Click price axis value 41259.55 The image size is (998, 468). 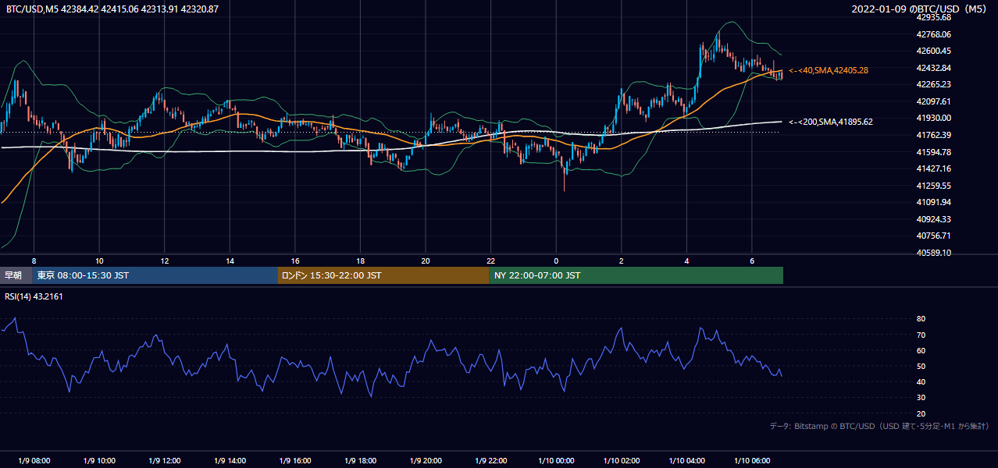click(x=933, y=186)
